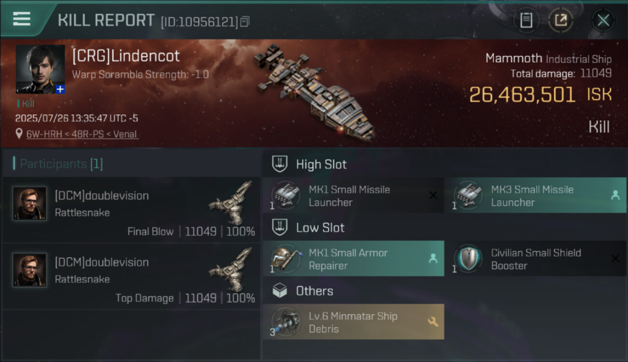
Task: Click the wrench icon on Minmatar Debris
Action: [433, 321]
